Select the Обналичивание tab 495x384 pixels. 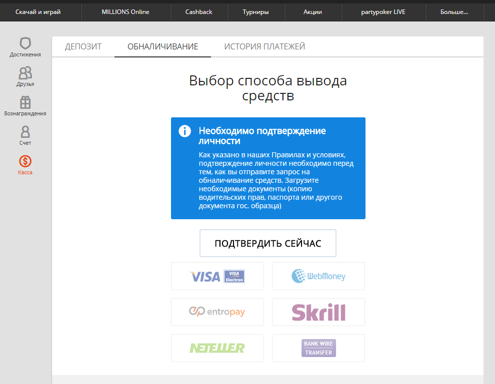click(162, 47)
